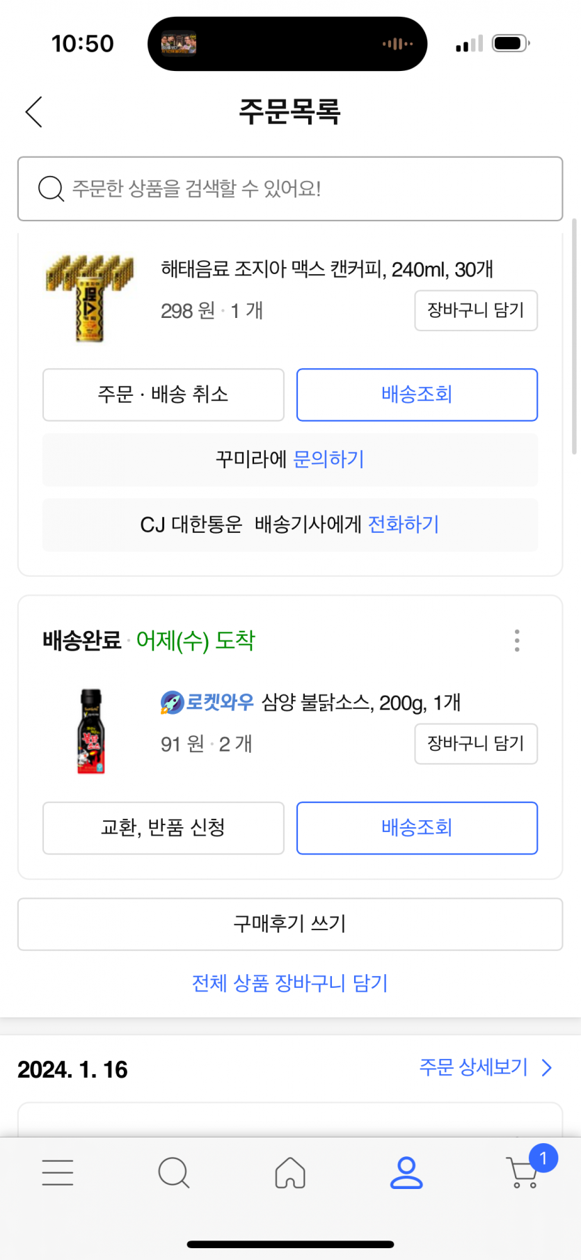Screen dimensions: 581x1260
Task: Open the hamburger menu in bottom bar
Action: tap(57, 1172)
